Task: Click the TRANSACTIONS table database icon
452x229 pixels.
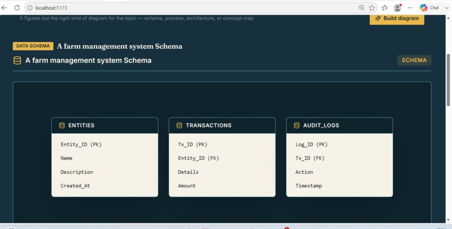Action: coord(179,126)
